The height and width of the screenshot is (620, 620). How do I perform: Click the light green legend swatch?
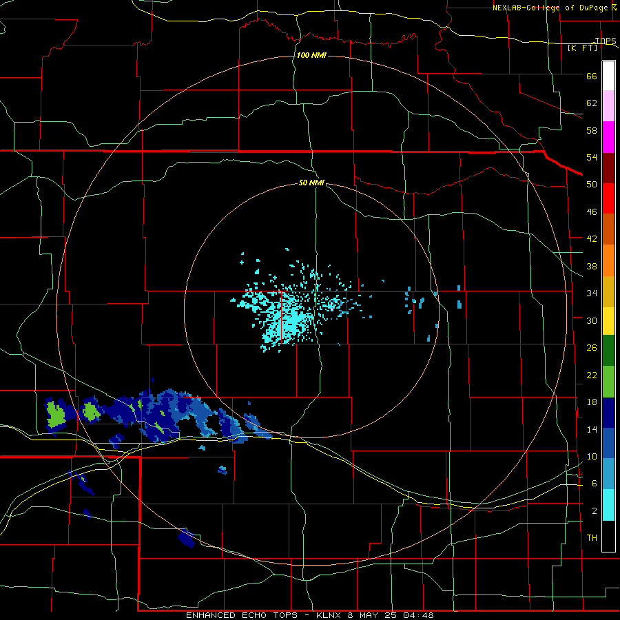[x=608, y=382]
